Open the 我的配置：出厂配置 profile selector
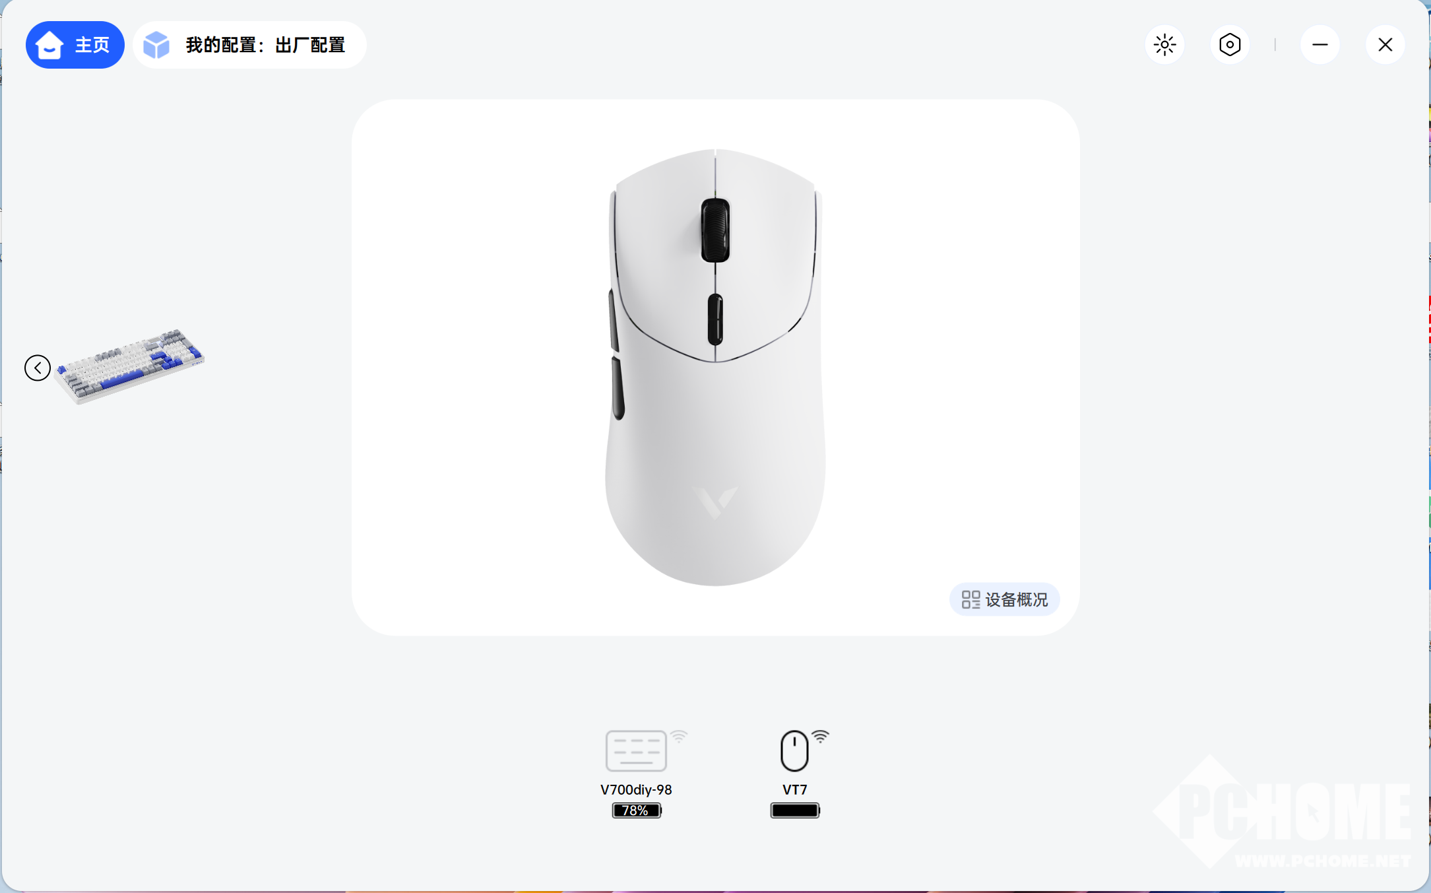Image resolution: width=1431 pixels, height=893 pixels. [249, 45]
